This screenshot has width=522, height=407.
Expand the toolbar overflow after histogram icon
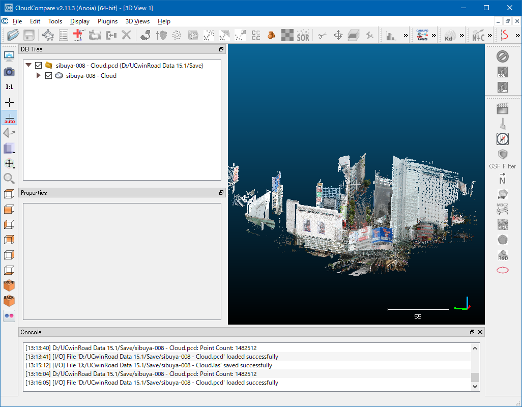[405, 36]
